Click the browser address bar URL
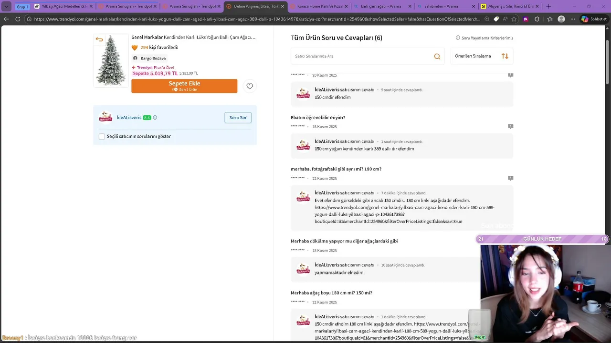This screenshot has width=611, height=343. 257,19
